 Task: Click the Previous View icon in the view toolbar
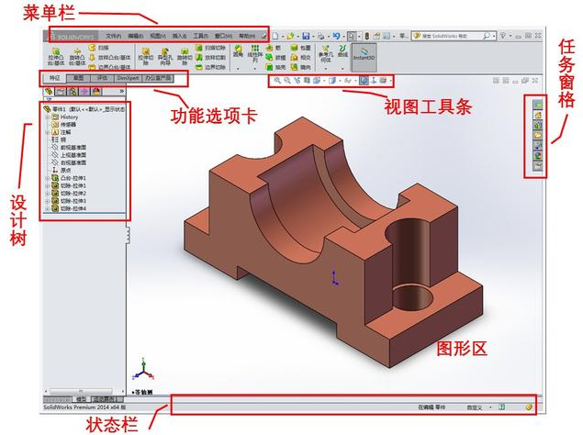pyautogui.click(x=297, y=81)
